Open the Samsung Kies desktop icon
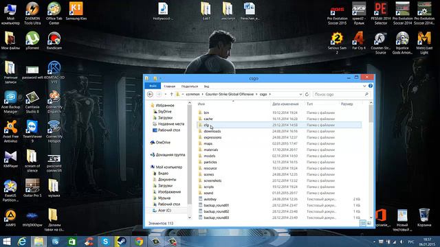 pos(76,11)
